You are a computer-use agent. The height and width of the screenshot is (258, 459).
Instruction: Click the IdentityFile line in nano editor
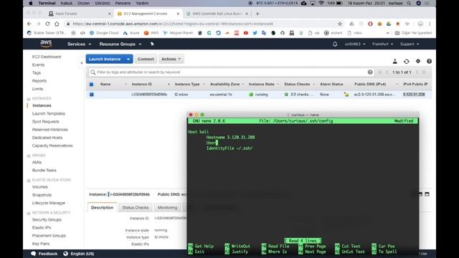(x=229, y=148)
